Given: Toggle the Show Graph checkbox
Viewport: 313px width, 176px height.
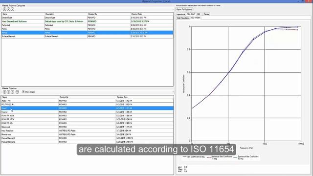Looking at the screenshot, I should click(x=23, y=92).
